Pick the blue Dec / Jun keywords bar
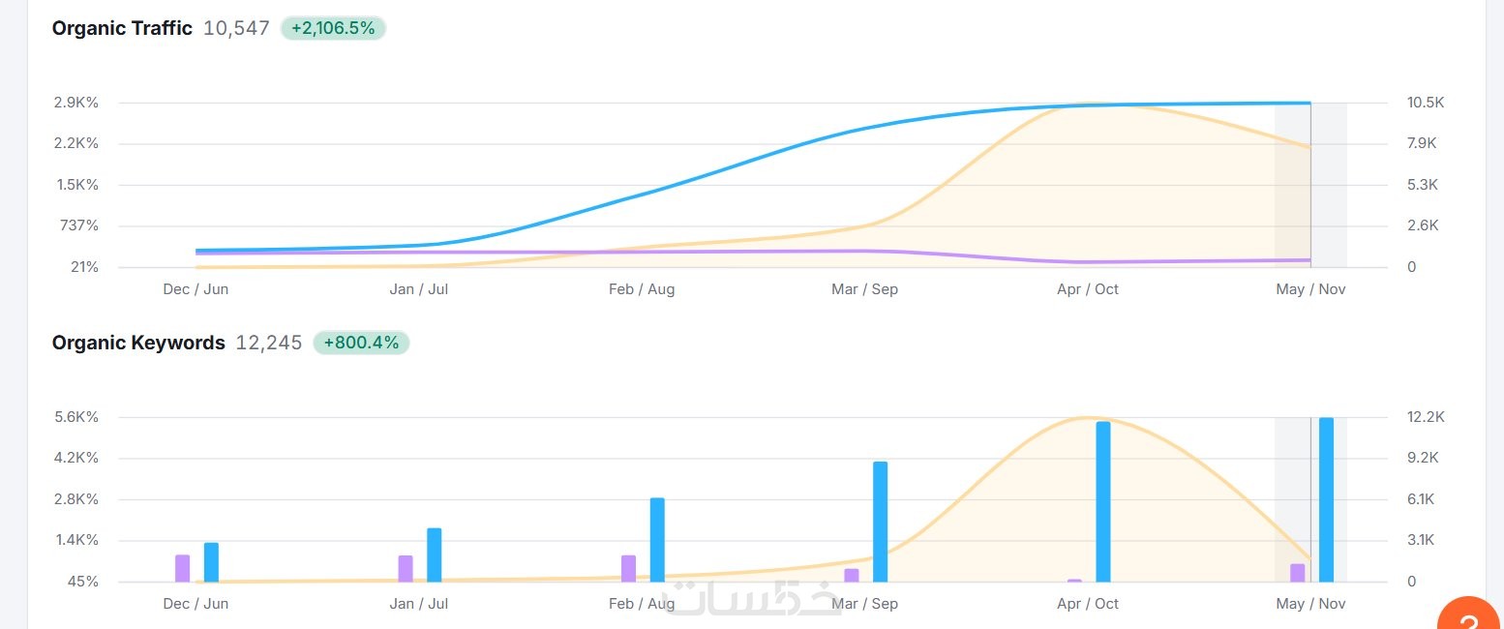Image resolution: width=1504 pixels, height=629 pixels. coord(211,562)
